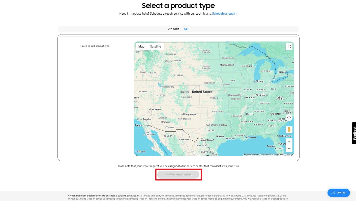Click the Failed to pull product tree message
Viewport: 356px width, 201px height.
(x=95, y=46)
